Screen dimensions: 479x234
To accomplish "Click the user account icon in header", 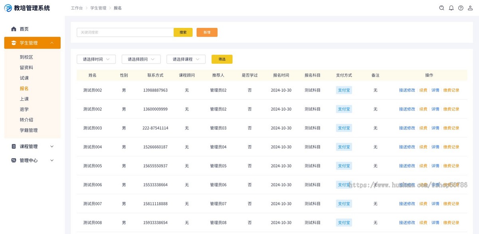I will click(470, 8).
